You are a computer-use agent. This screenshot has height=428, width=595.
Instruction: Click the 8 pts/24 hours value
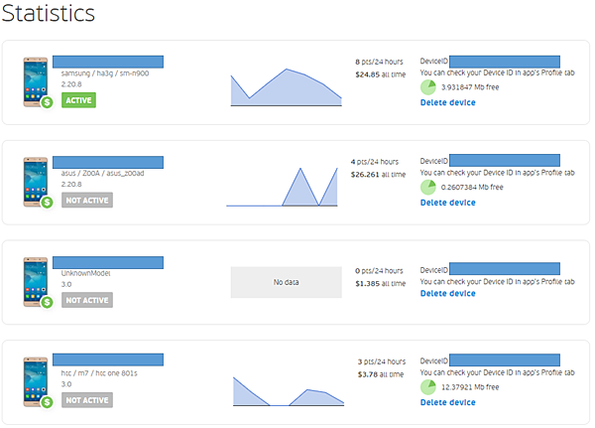tap(379, 62)
